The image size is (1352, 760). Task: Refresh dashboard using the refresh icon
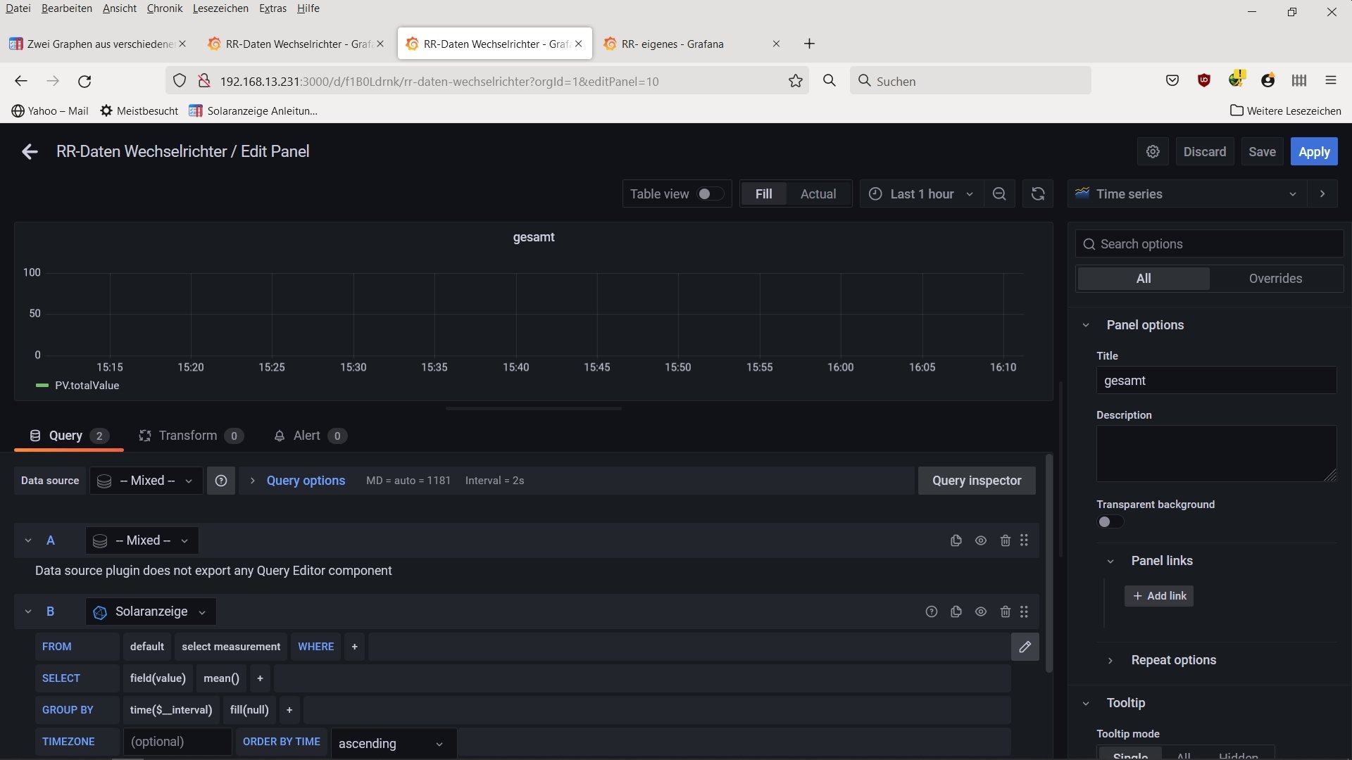pos(1037,194)
